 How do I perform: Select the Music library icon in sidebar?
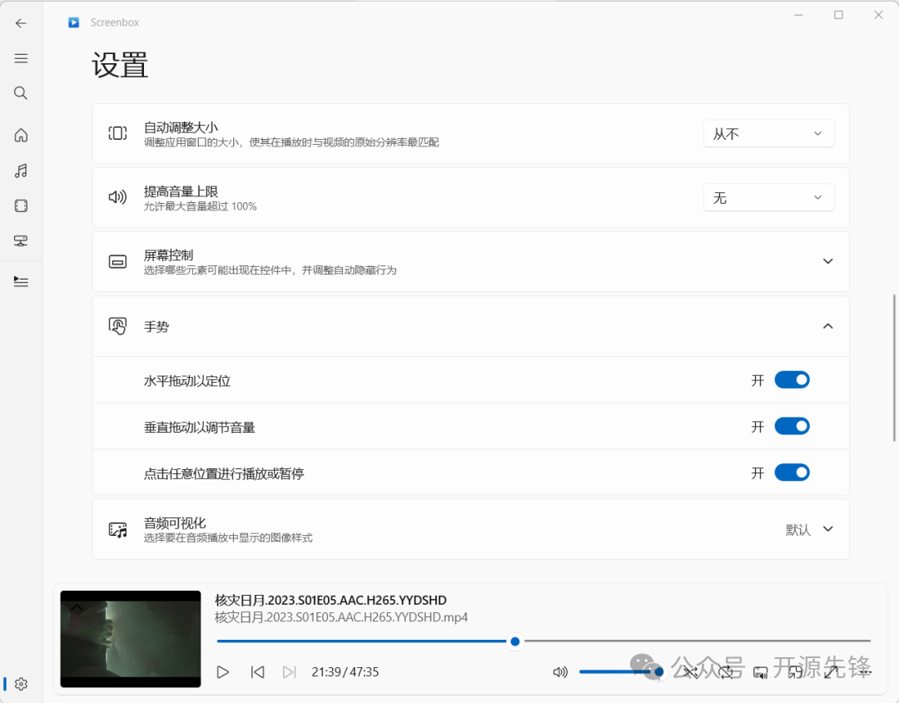point(21,171)
